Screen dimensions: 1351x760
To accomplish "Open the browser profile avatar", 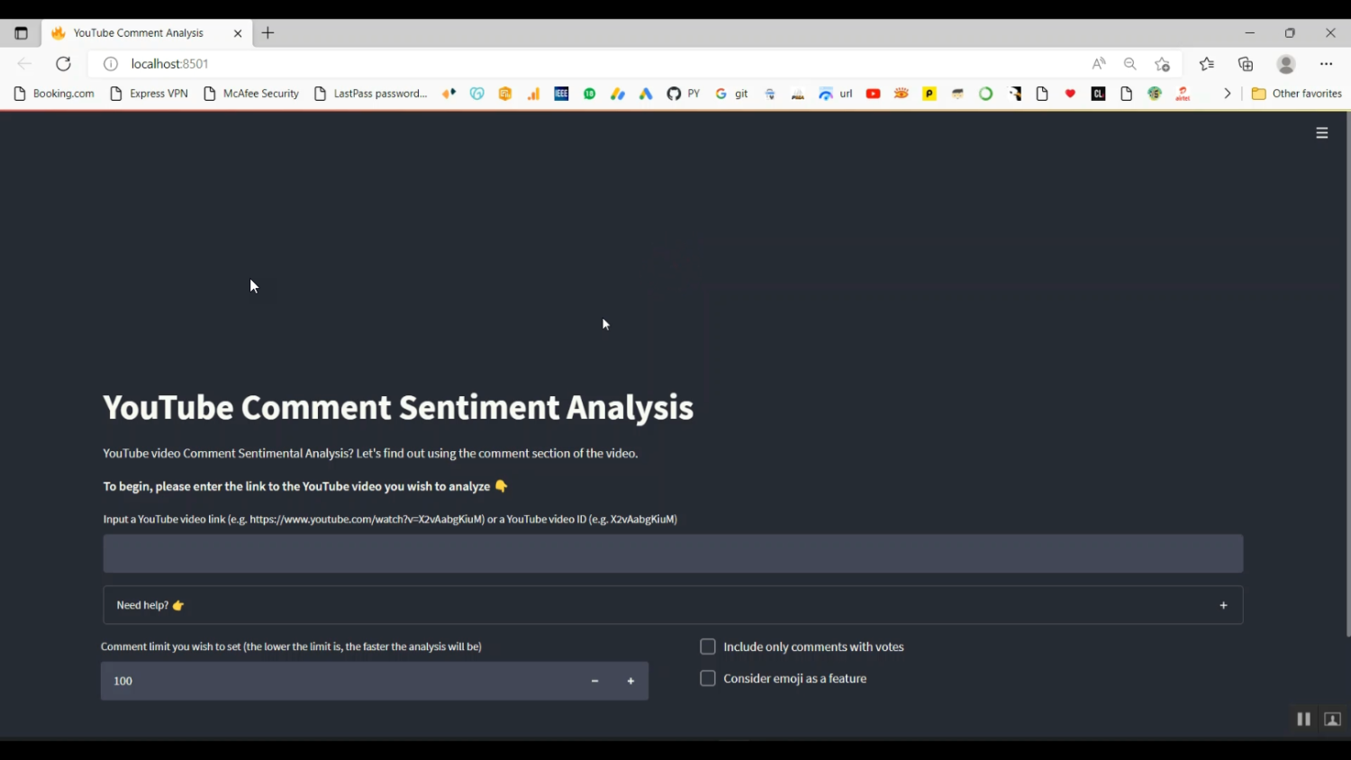I will pos(1286,64).
